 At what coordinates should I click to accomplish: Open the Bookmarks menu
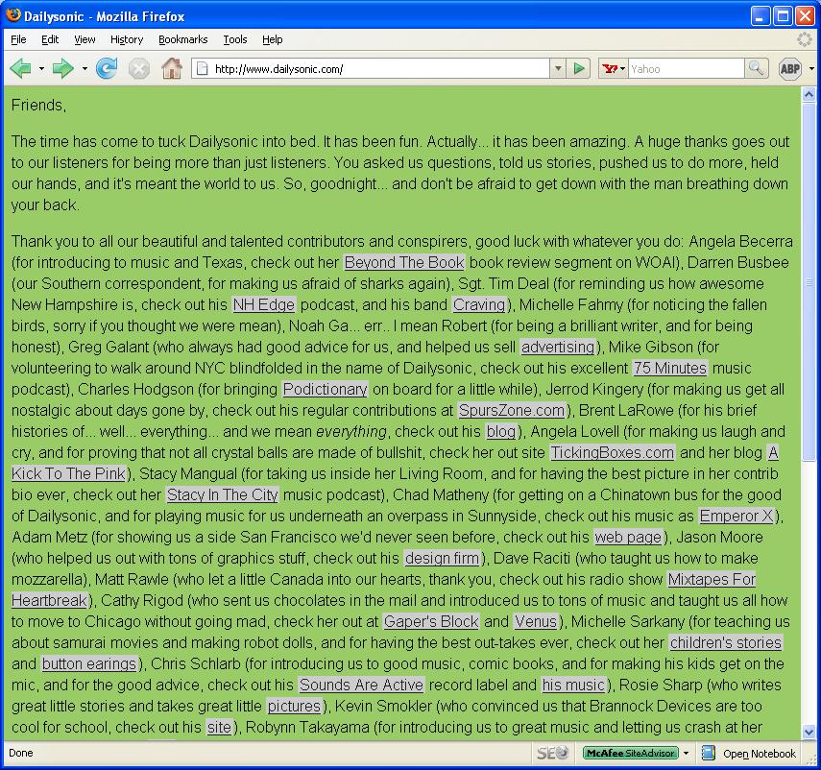[182, 39]
